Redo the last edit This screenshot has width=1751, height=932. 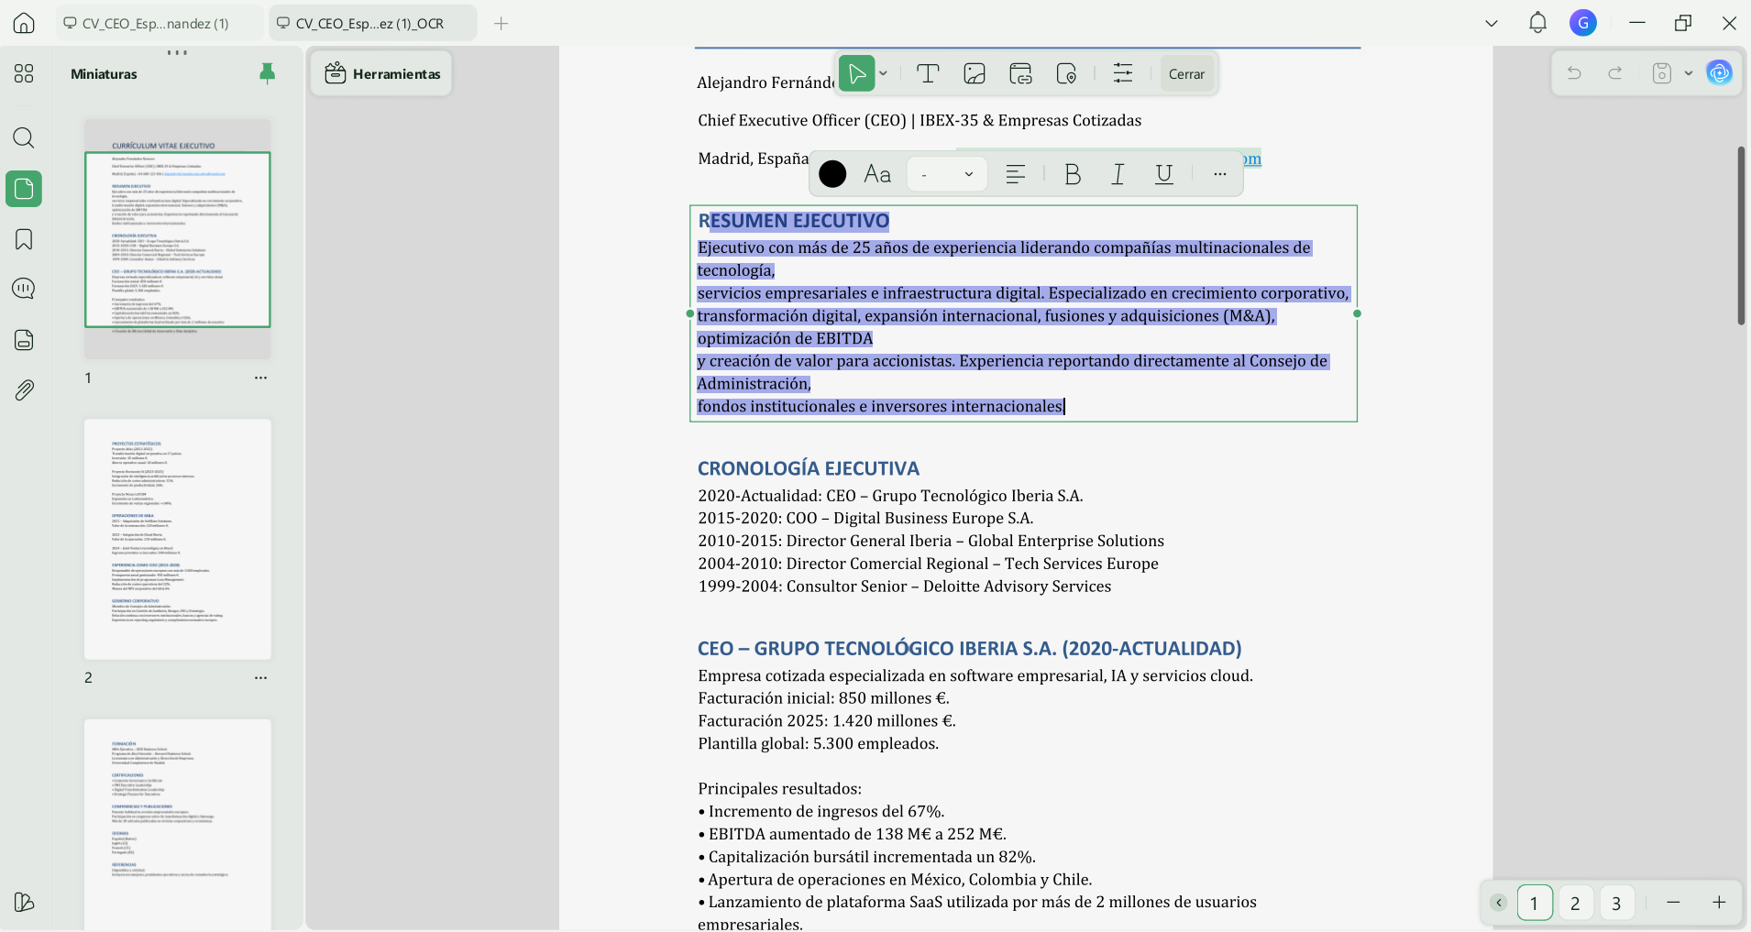click(x=1615, y=73)
